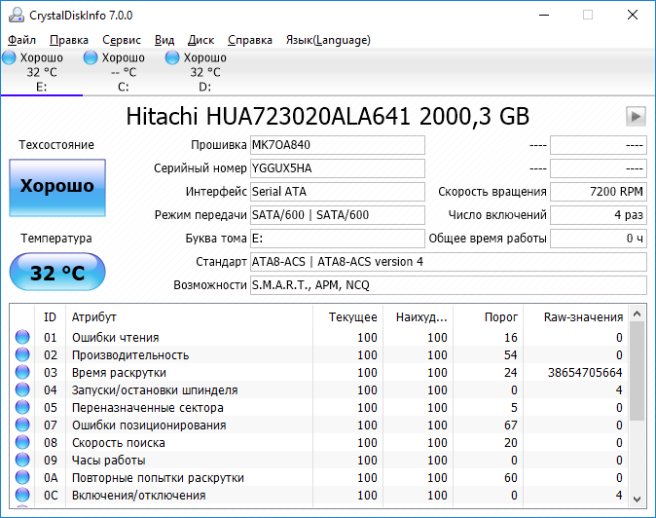Select the Повторные попытки раскрутки row
This screenshot has height=518, width=656.
319,478
